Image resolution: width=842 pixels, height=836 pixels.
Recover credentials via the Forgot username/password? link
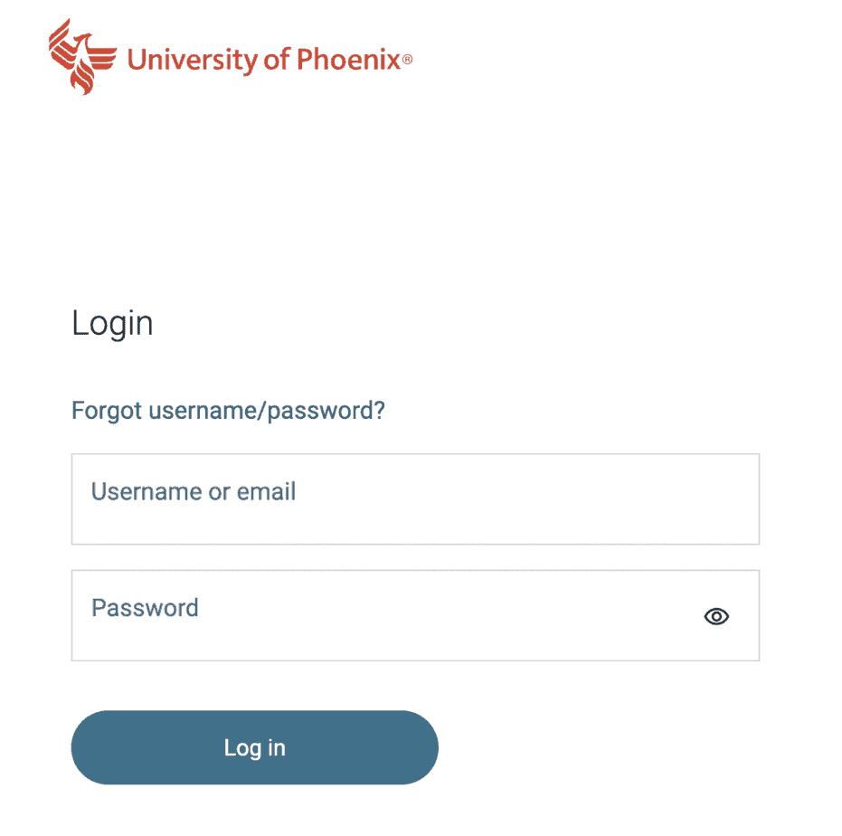228,411
